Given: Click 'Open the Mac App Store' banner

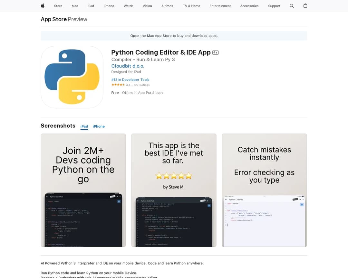Looking at the screenshot, I should [174, 36].
